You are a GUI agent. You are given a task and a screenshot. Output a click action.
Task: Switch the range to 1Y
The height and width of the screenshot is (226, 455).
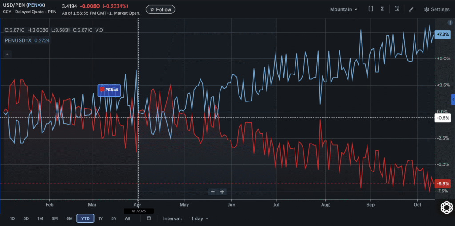pyautogui.click(x=100, y=218)
